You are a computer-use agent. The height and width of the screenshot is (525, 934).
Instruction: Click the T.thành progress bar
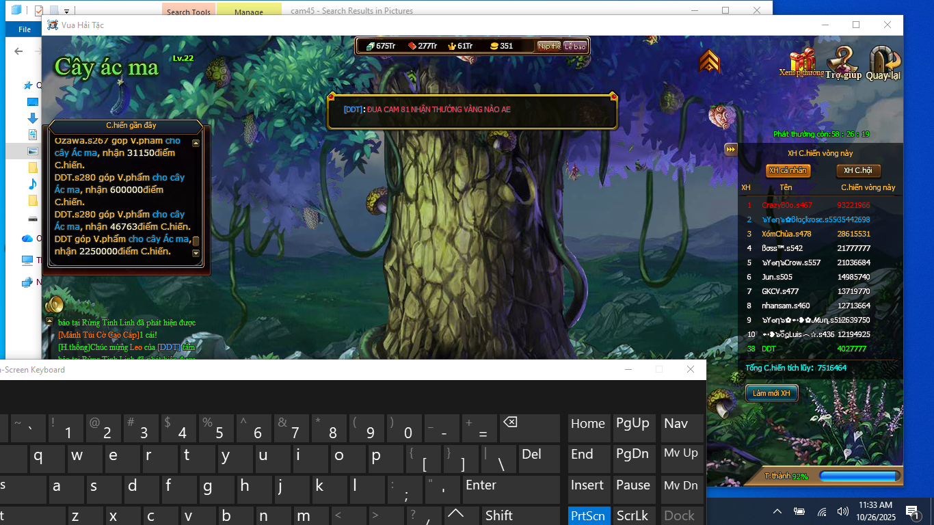859,476
